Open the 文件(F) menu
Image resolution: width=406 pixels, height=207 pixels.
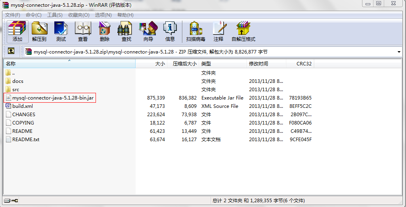[13, 15]
